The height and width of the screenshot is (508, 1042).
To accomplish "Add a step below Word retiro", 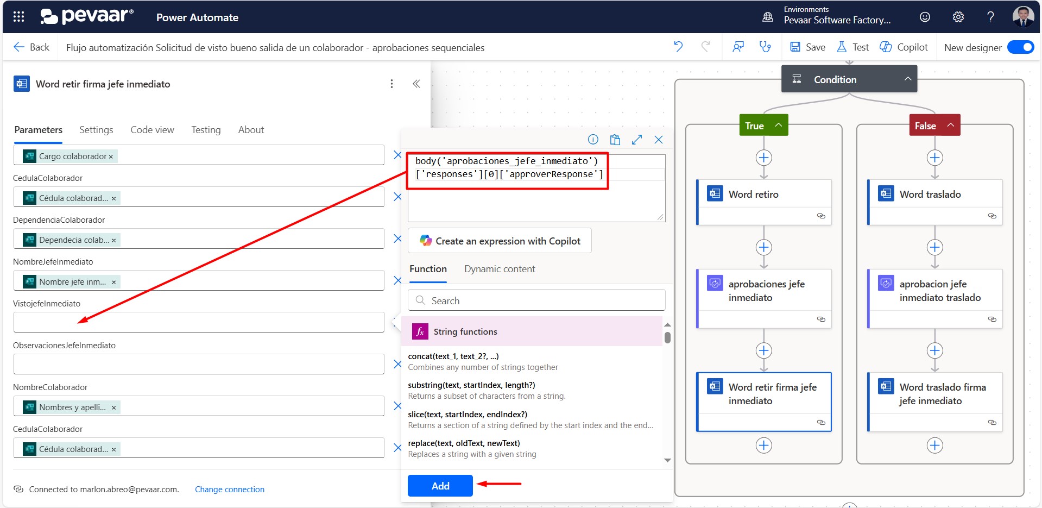I will point(764,247).
